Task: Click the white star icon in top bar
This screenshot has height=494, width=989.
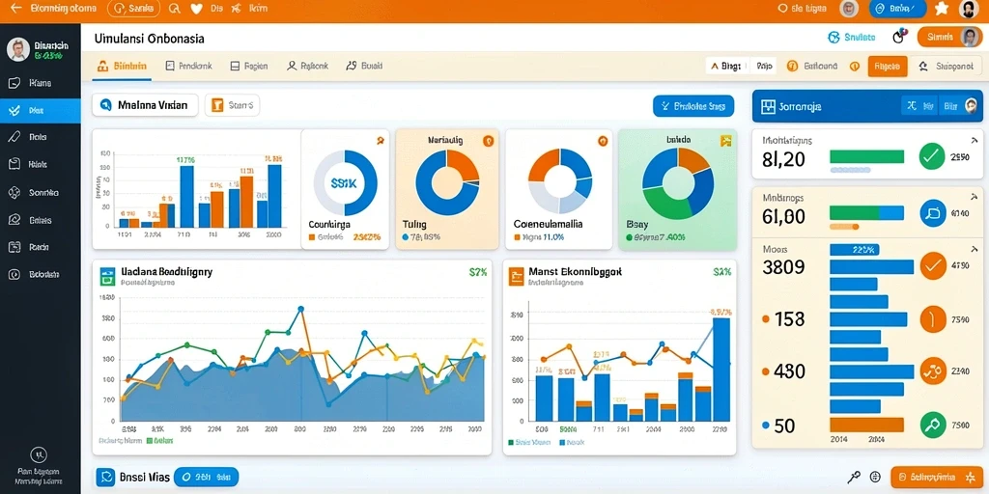Action: pos(942,8)
